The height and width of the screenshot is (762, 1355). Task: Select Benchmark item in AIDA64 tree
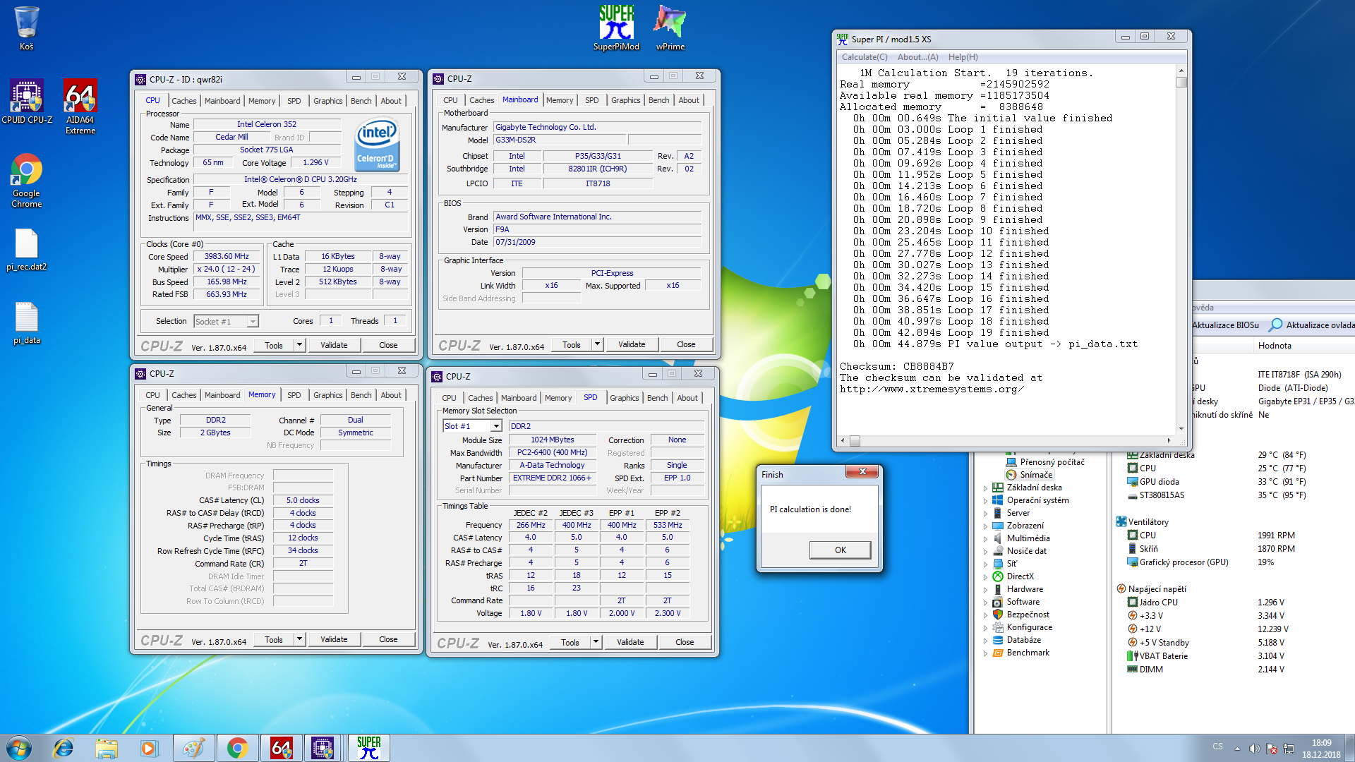point(1028,653)
